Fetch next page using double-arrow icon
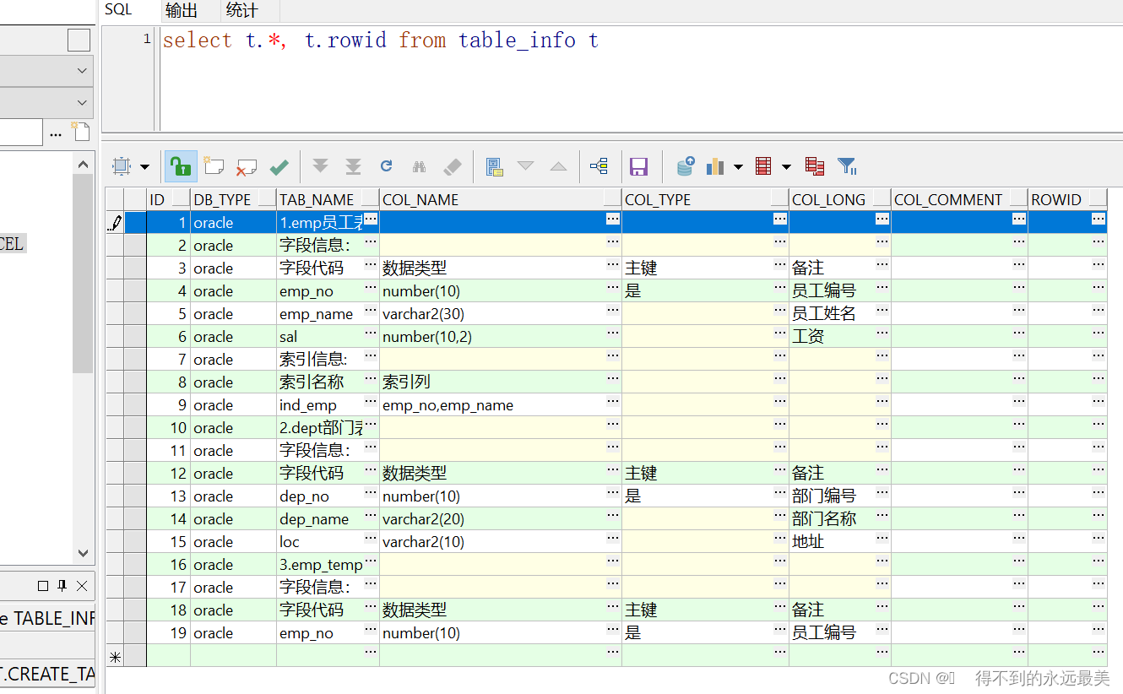The width and height of the screenshot is (1123, 694). pyautogui.click(x=320, y=166)
